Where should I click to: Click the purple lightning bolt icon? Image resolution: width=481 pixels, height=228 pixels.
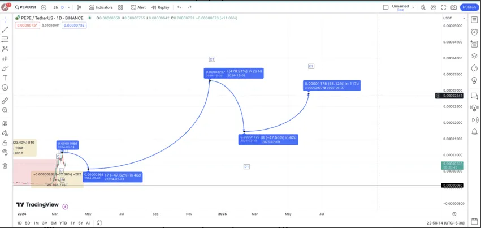(x=65, y=207)
